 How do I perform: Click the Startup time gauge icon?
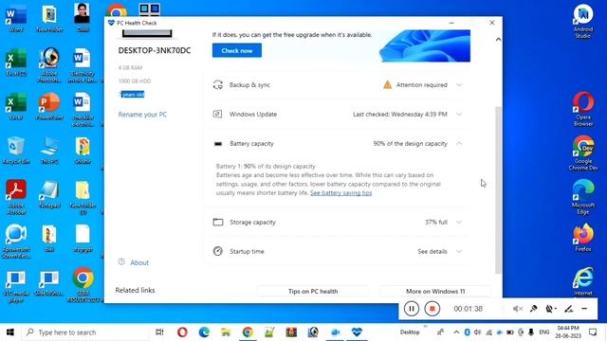[218, 251]
